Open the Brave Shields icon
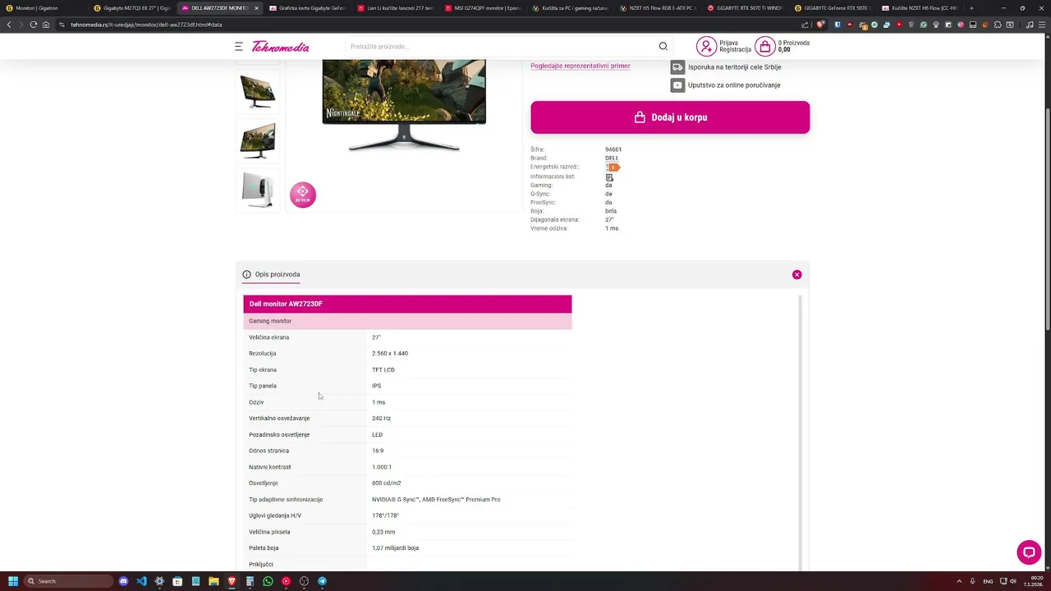This screenshot has height=591, width=1051. 819,25
